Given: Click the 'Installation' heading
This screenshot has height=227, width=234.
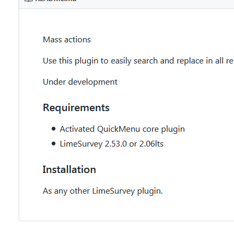Looking at the screenshot, I should coord(70,169).
